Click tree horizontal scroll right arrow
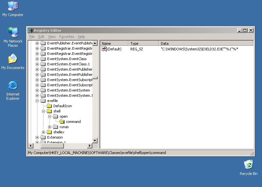The image size is (262, 187). click(x=90, y=145)
